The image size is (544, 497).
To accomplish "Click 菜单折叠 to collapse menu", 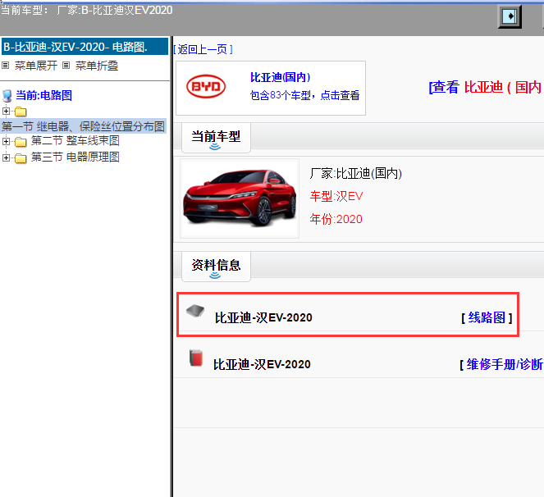I will [x=97, y=66].
